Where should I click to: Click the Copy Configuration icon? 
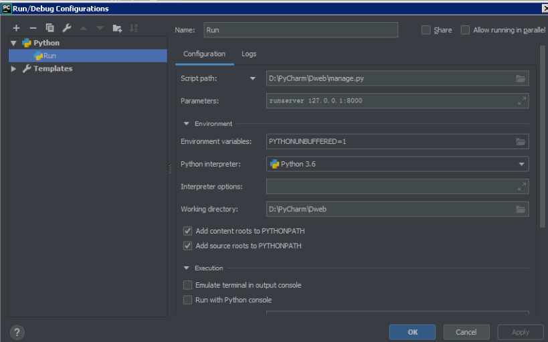(x=50, y=28)
